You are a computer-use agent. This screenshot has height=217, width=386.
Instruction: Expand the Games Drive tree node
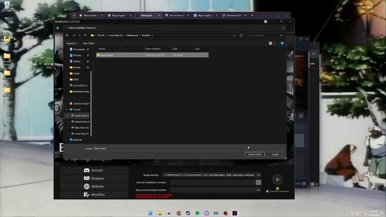(x=68, y=122)
